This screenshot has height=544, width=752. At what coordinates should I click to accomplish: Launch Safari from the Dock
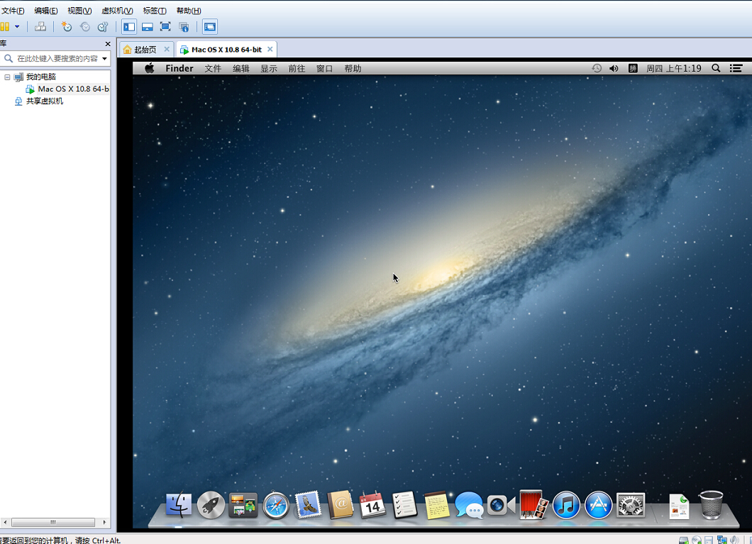click(x=276, y=506)
